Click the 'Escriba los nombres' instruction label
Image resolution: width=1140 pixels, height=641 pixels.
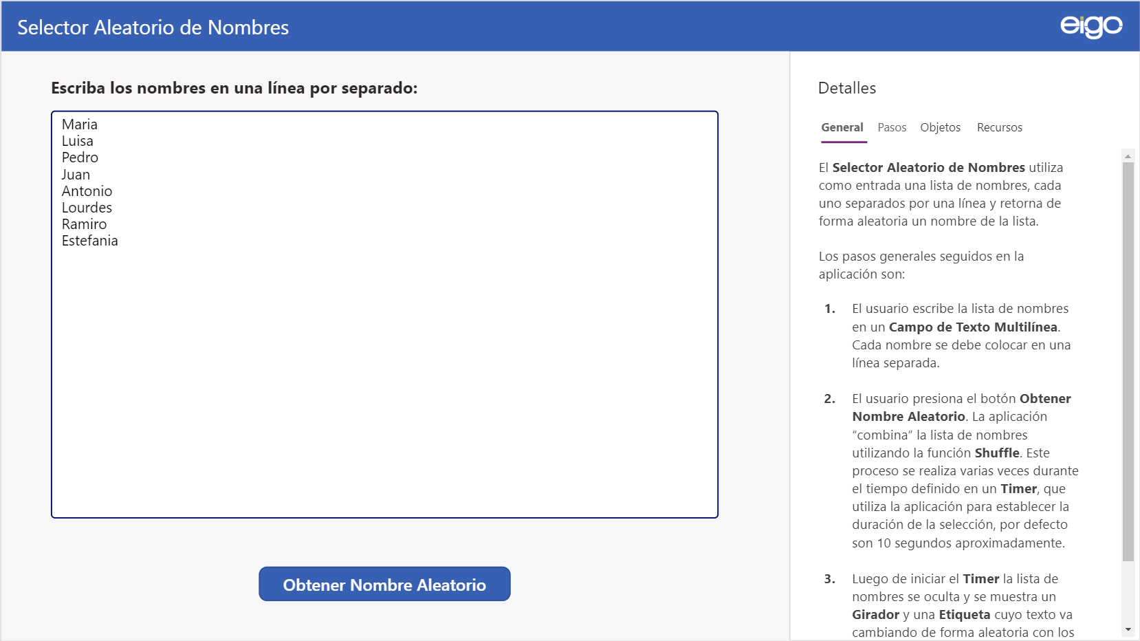click(234, 88)
